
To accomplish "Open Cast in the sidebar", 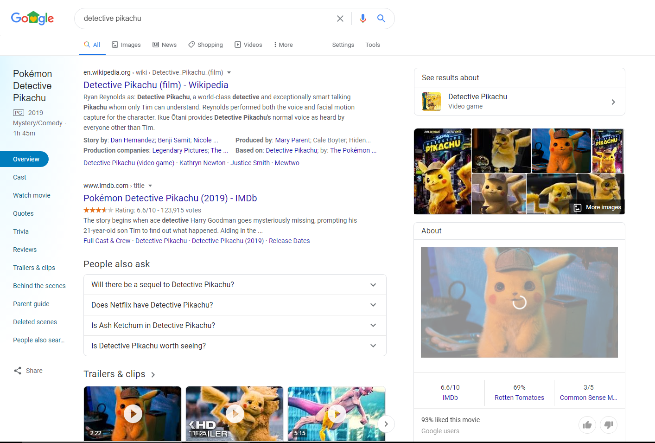I will 19,177.
